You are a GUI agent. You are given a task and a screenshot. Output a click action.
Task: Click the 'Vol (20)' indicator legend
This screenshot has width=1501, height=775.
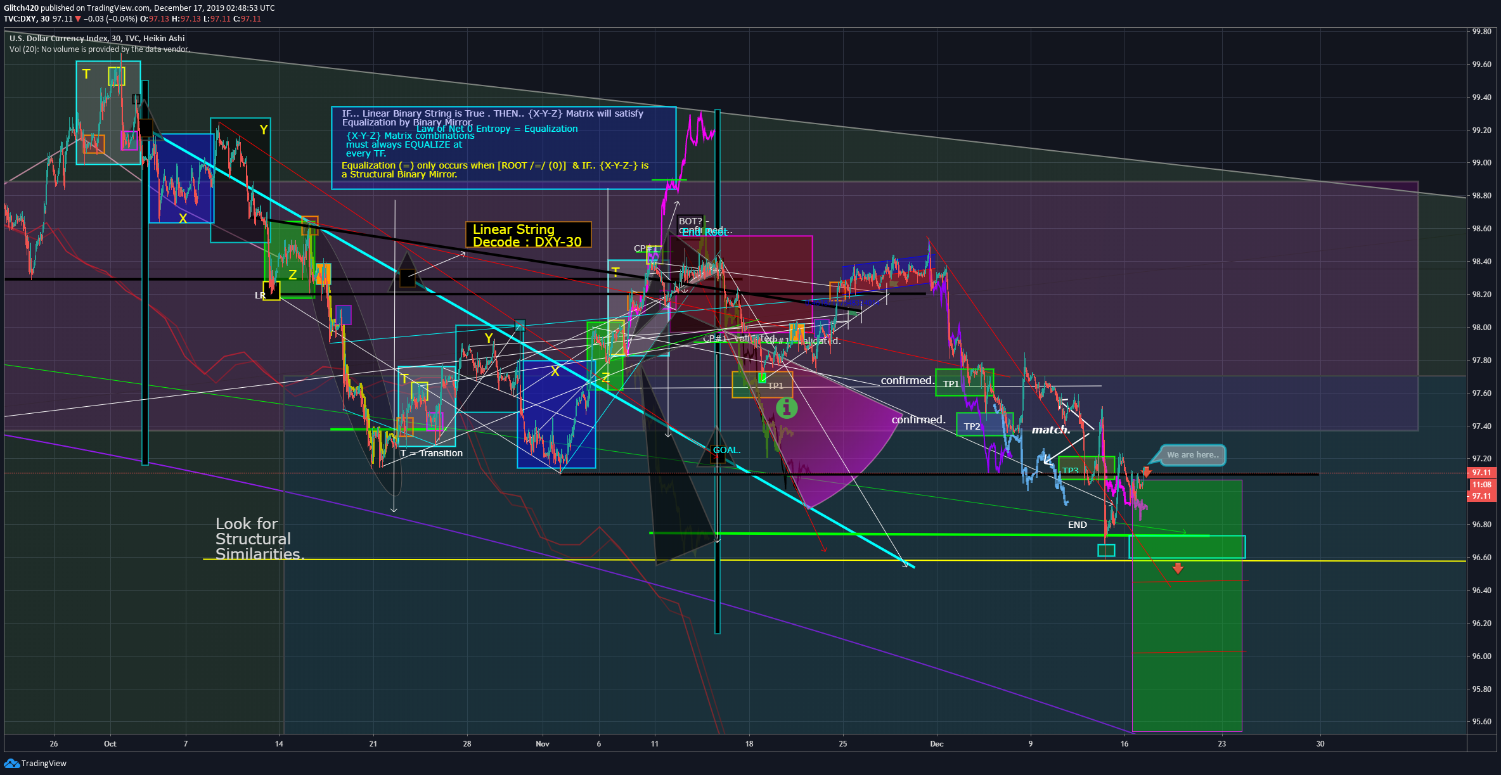point(100,49)
